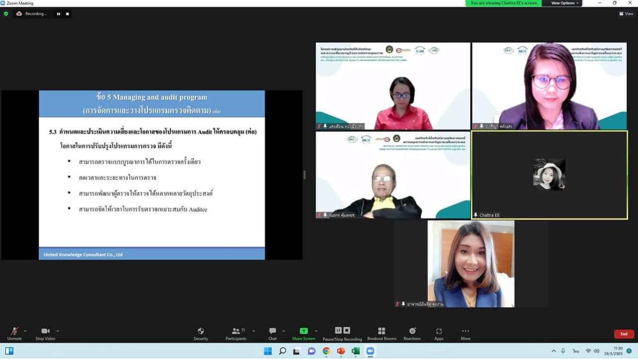
Task: Expand audio options arrow beside Unmute
Action: (x=25, y=331)
